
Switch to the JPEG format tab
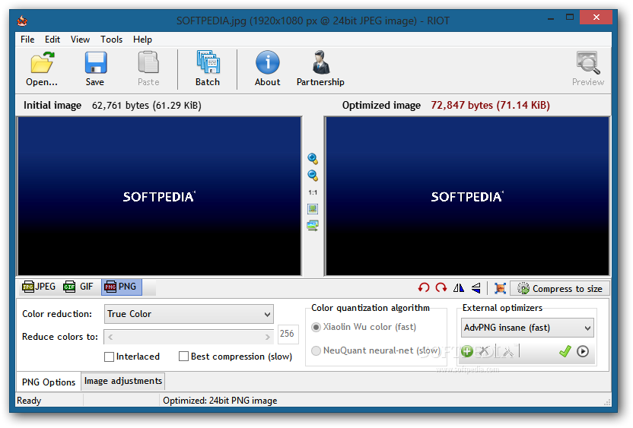pyautogui.click(x=39, y=287)
